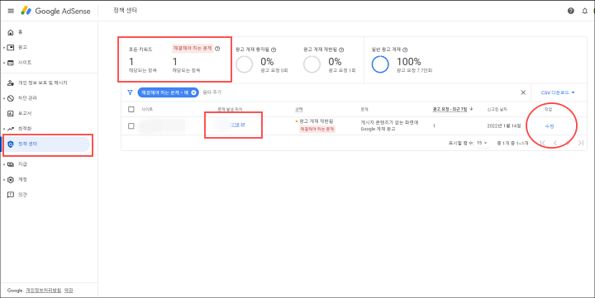
Task: Open the notifications bell
Action: pyautogui.click(x=584, y=11)
